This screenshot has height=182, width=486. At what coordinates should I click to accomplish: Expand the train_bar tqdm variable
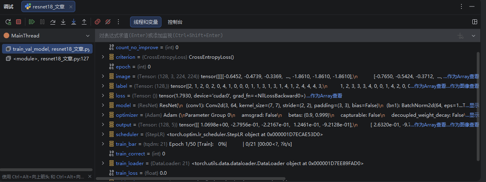point(103,144)
